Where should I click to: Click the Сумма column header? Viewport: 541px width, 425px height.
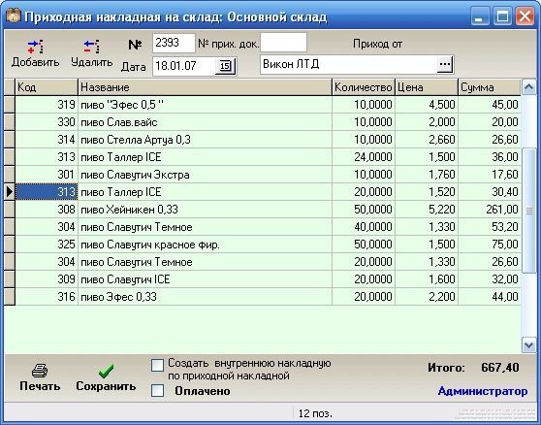[490, 87]
